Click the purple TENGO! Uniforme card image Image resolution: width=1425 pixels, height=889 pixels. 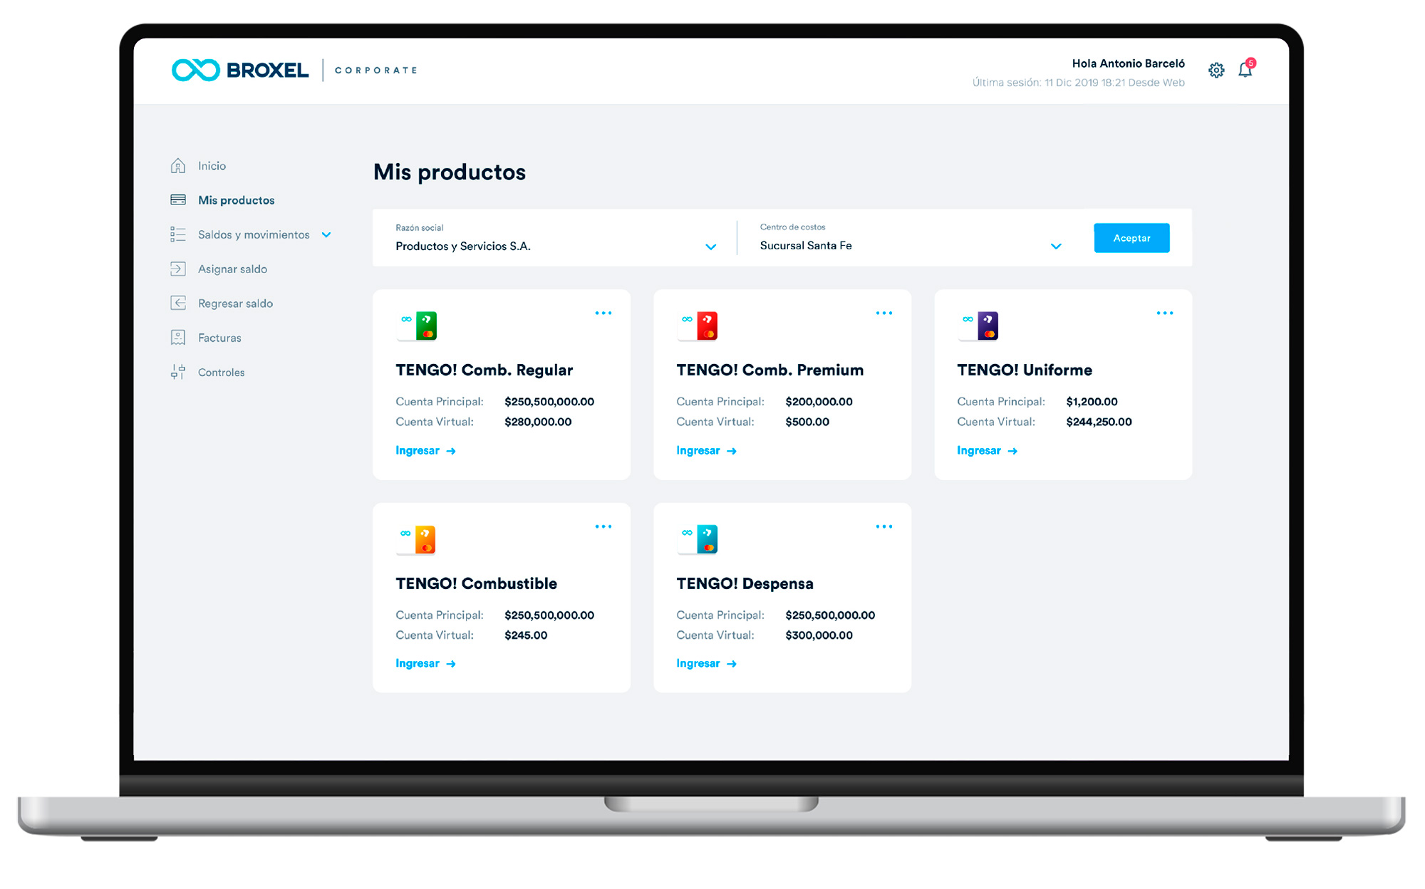click(x=978, y=326)
